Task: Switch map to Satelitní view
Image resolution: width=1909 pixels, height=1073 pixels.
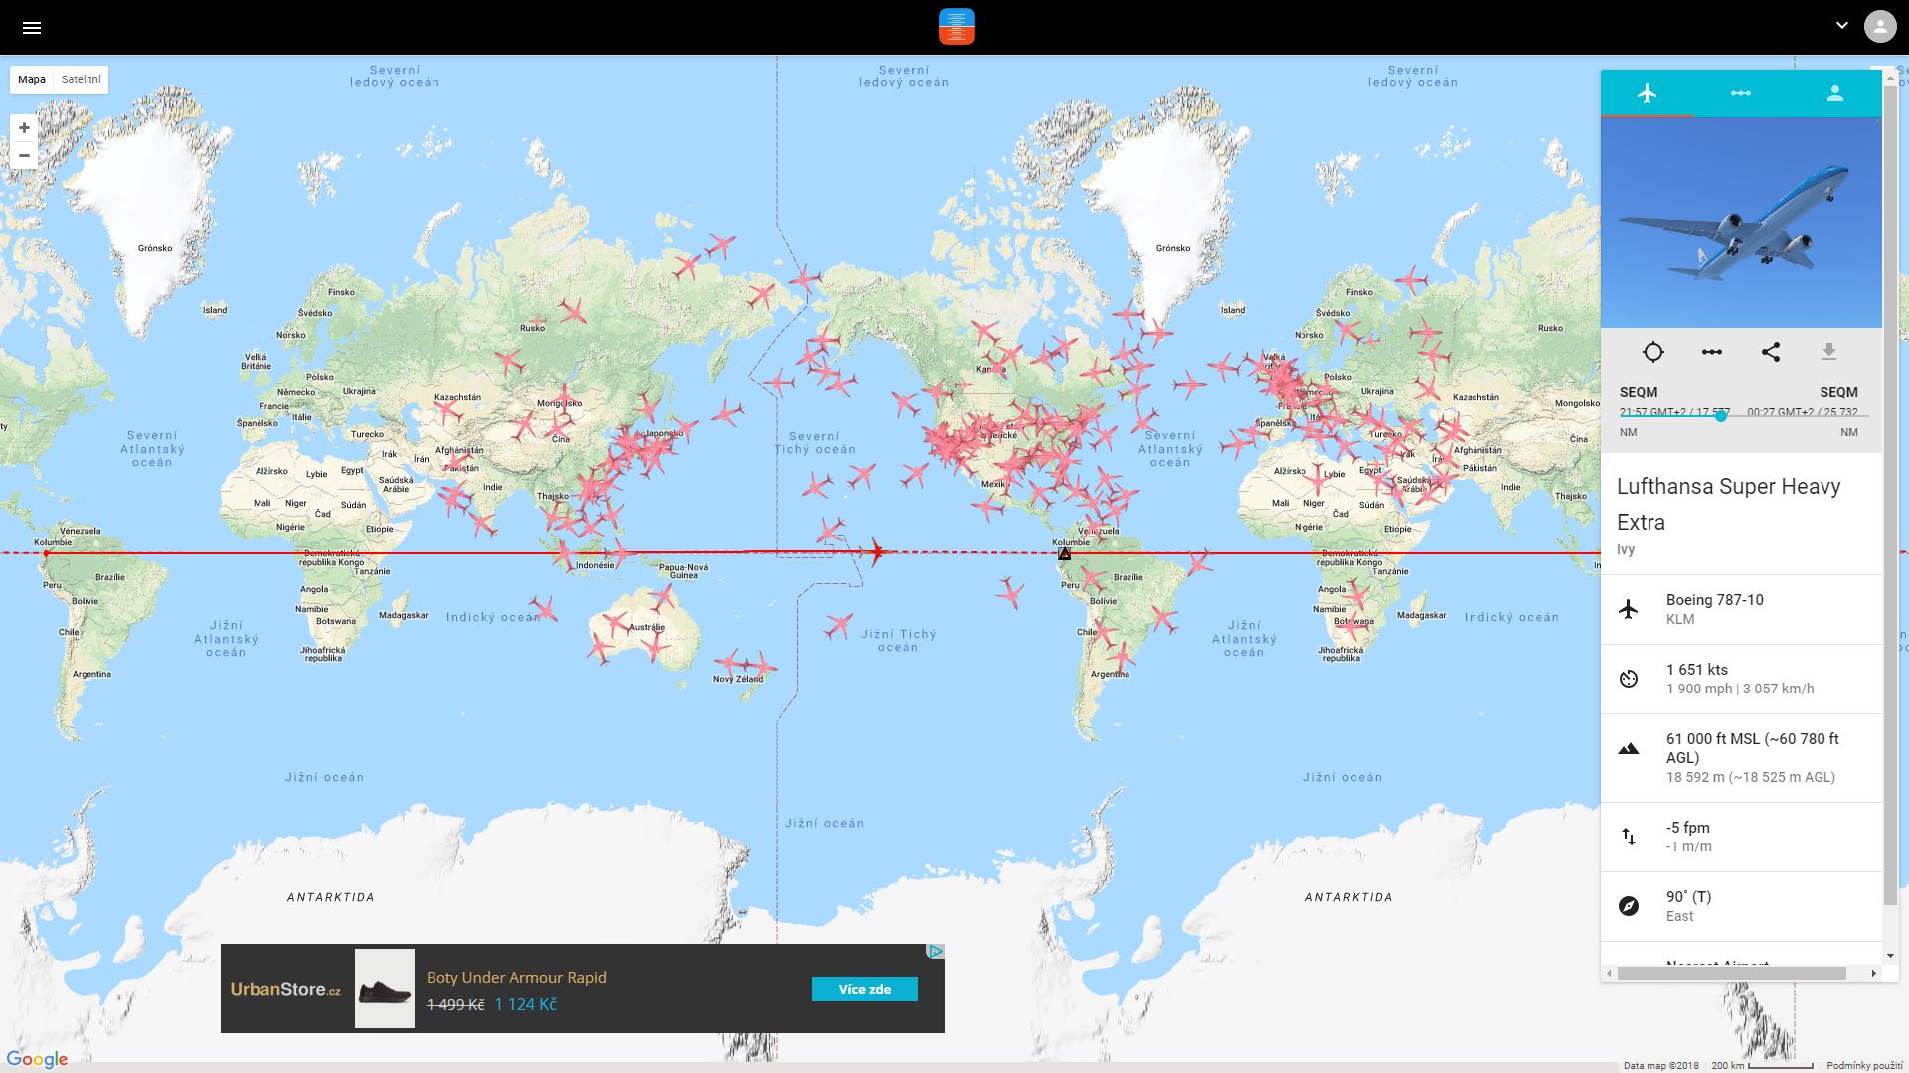Action: pyautogui.click(x=81, y=79)
